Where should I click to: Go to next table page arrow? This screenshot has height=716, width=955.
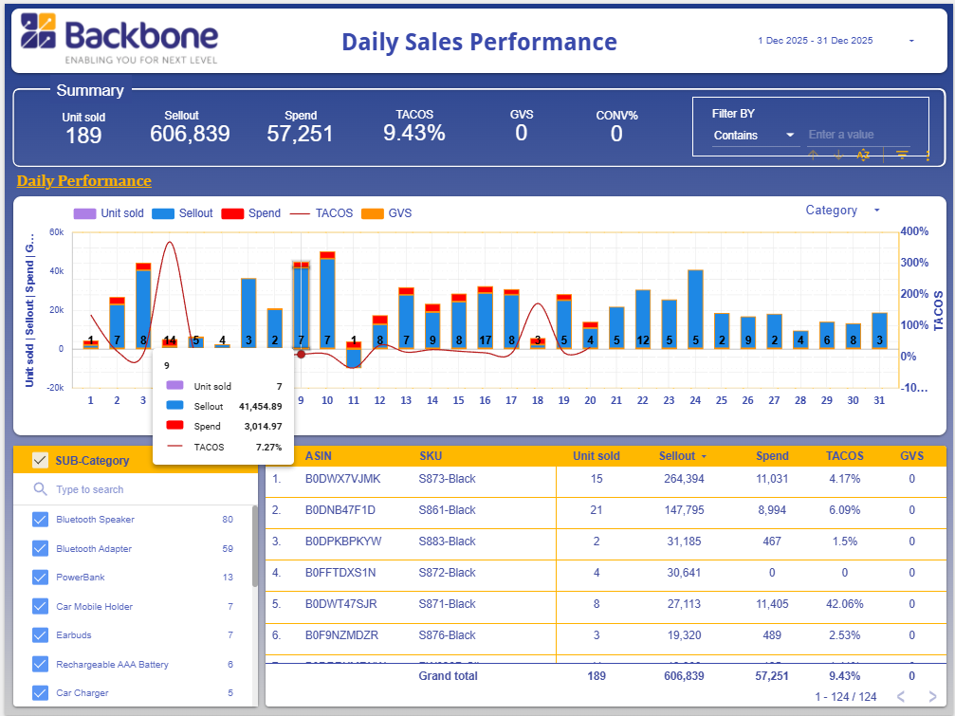tap(931, 697)
